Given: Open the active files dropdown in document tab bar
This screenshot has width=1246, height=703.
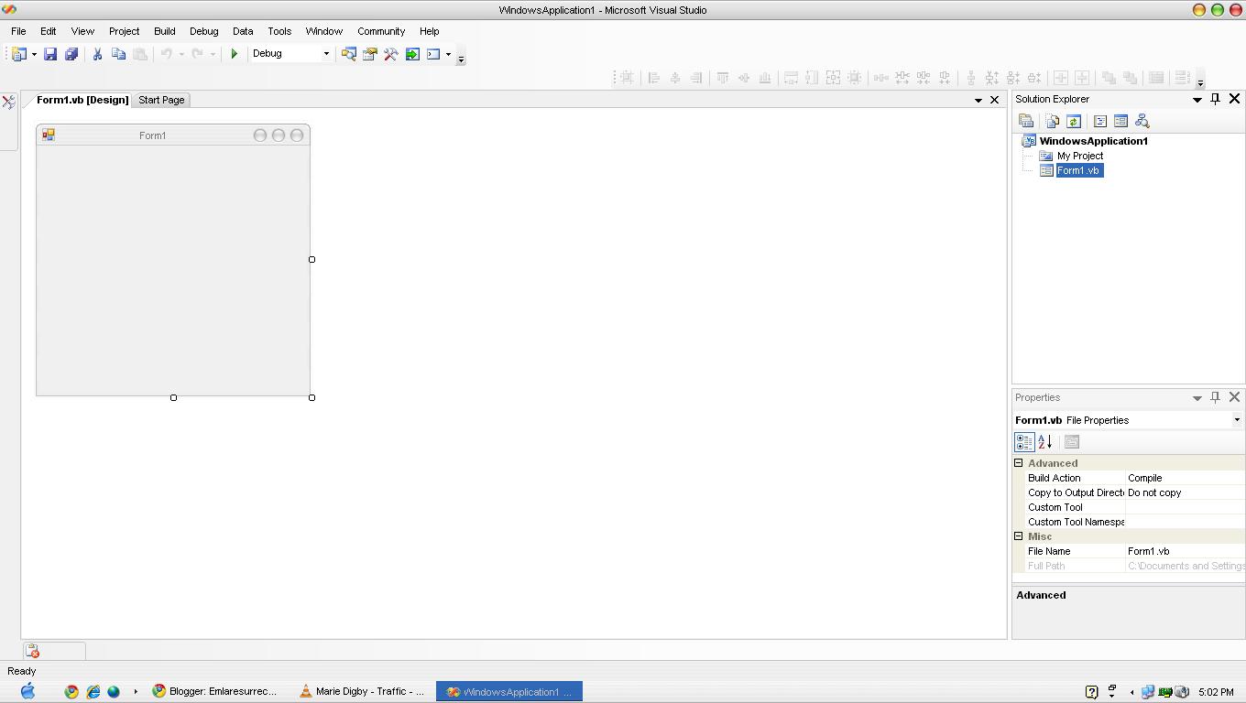Looking at the screenshot, I should click(978, 100).
